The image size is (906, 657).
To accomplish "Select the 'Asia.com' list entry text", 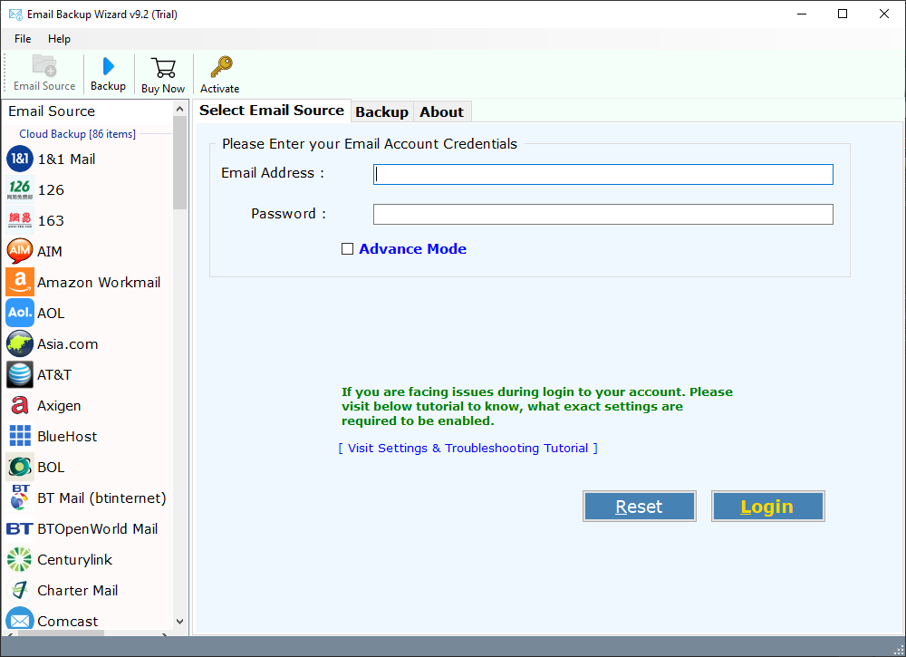I will tap(68, 343).
